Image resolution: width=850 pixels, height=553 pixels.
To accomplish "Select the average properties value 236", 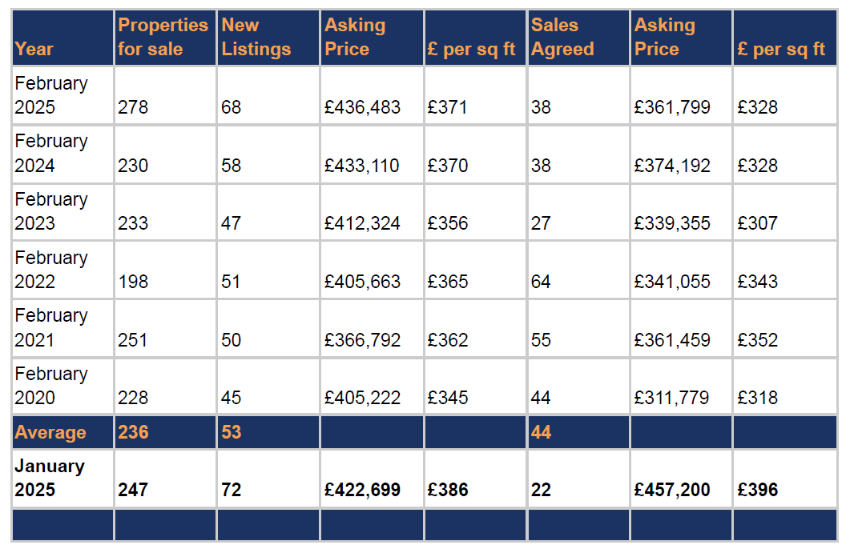I will coord(133,432).
